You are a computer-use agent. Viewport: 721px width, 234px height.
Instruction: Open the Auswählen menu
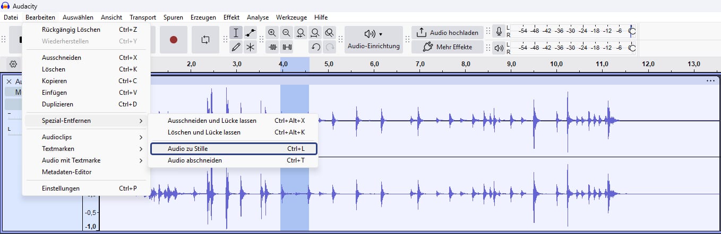(78, 17)
